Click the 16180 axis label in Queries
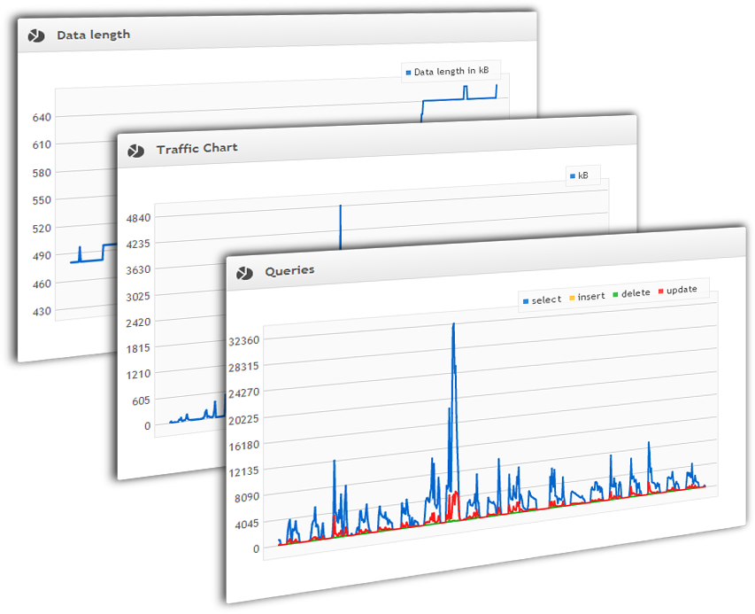This screenshot has height=614, width=755. (x=243, y=446)
